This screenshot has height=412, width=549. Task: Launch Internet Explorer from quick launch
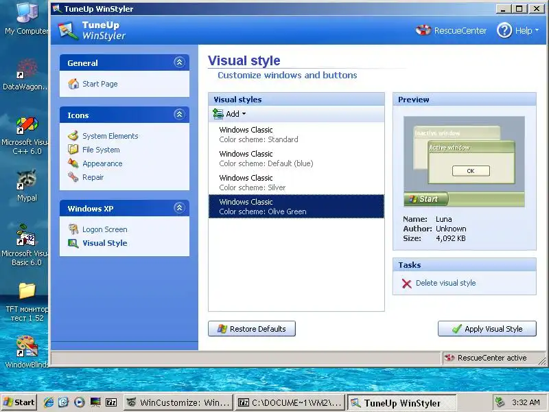[48, 402]
